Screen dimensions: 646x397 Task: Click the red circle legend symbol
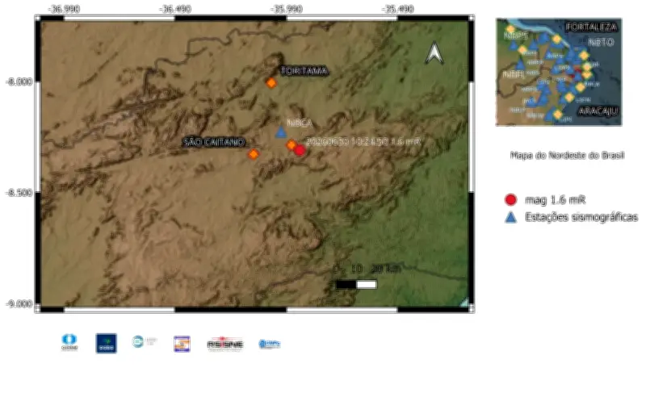pyautogui.click(x=511, y=200)
